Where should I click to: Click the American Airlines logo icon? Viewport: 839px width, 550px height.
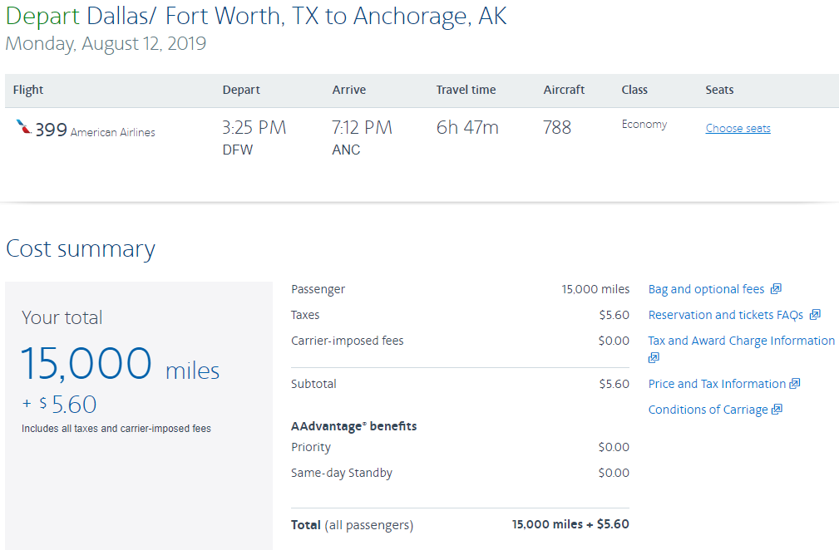[23, 127]
